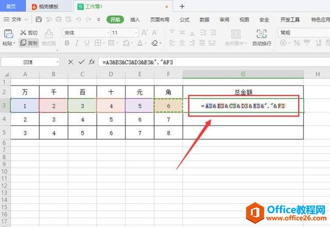Decrease font size with small A icon
This screenshot has width=330, height=227.
pyautogui.click(x=155, y=33)
